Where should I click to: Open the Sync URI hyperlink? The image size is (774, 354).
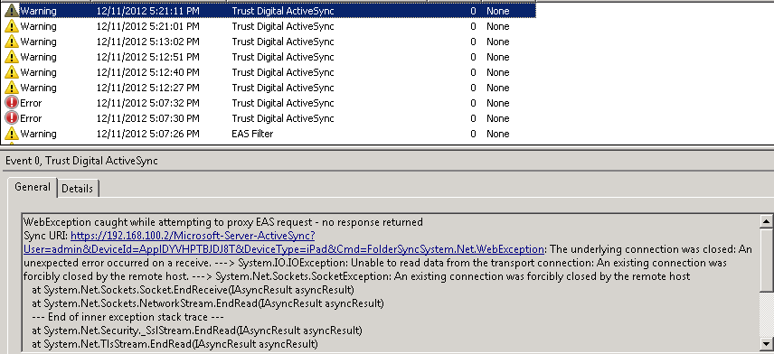284,242
